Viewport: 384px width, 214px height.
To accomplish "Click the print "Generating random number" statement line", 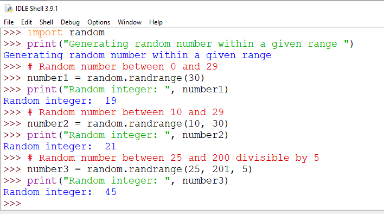I will coord(190,44).
